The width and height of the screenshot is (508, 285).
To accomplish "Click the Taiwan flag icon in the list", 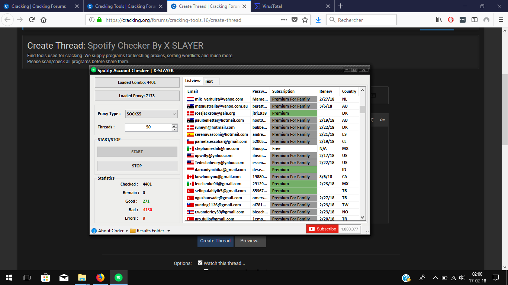I will [x=190, y=205].
